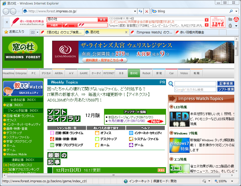Select the GAME navigation tab
241x186 pixels.
[x=84, y=73]
